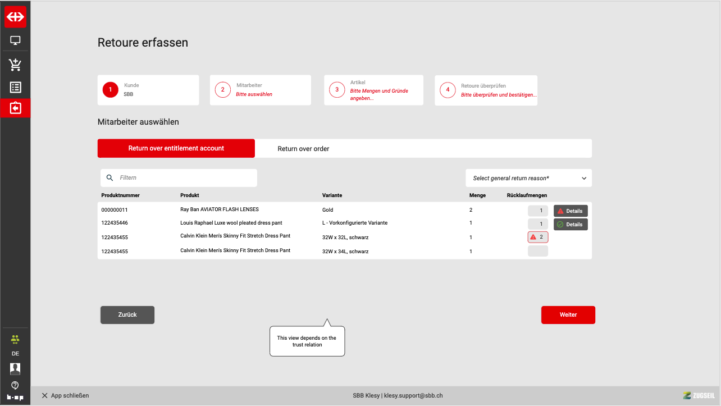Screen dimensions: 721x406
Task: Close the app via App schließen
Action: point(65,396)
